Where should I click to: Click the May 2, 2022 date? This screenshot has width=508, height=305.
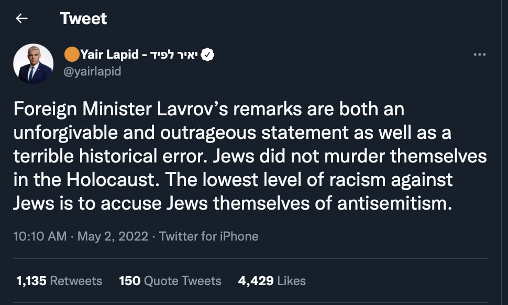[x=113, y=236]
